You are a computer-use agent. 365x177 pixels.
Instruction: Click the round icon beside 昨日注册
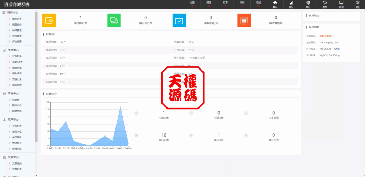[191, 135]
